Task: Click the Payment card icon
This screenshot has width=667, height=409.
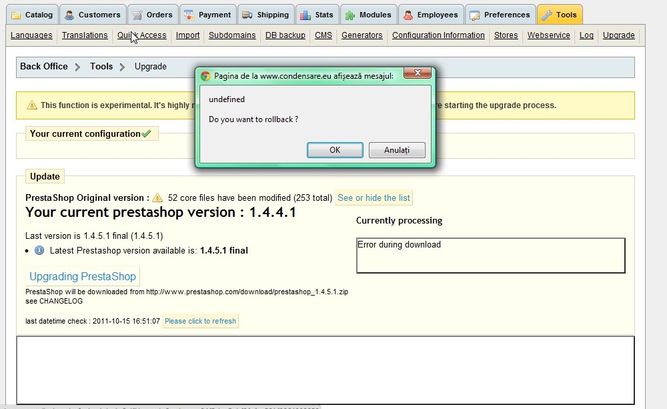Action: pos(189,15)
